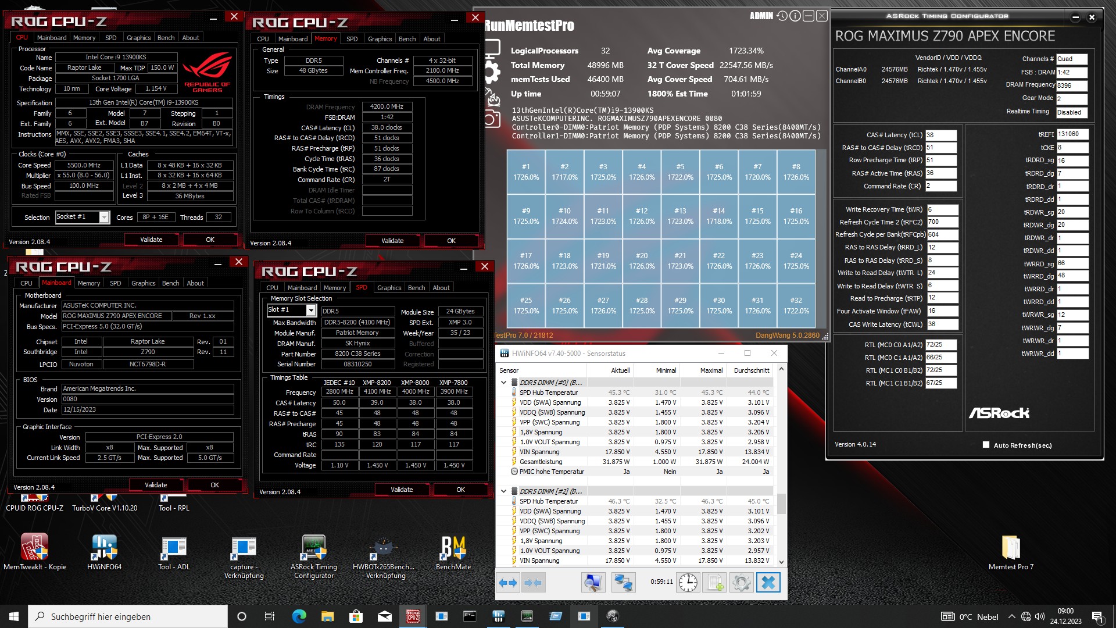Click memtest tile #32 1722.0%
Screen dimensions: 1116x628
[796, 306]
